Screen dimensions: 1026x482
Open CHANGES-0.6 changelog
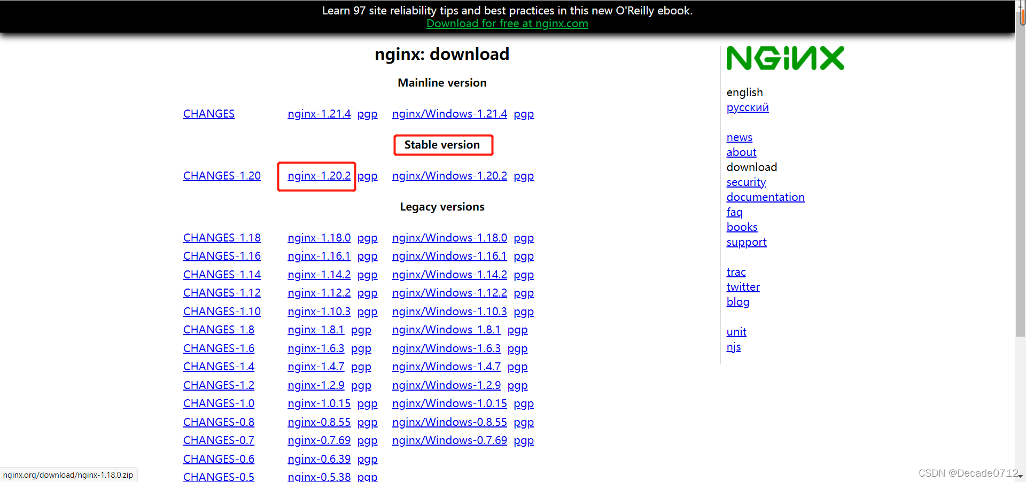coord(219,459)
